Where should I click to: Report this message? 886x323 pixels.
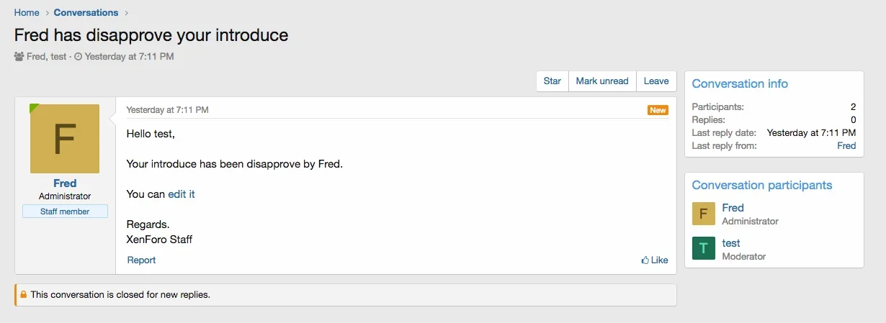pyautogui.click(x=141, y=260)
